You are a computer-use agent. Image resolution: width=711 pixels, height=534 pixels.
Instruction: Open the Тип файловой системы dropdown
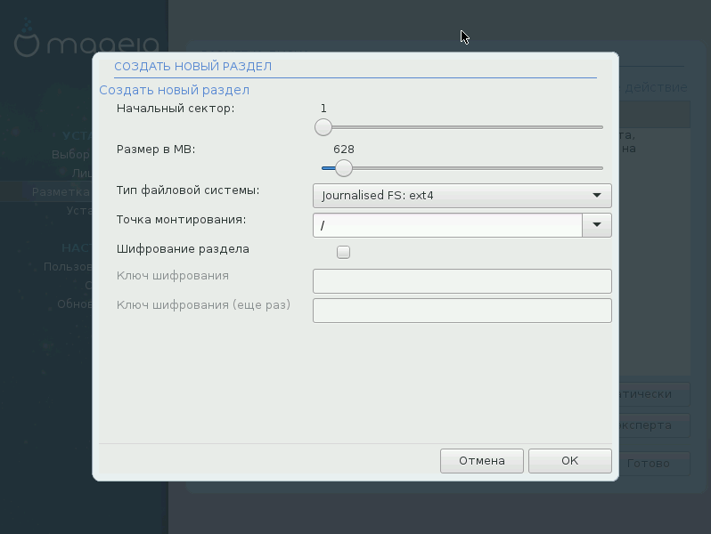point(462,195)
